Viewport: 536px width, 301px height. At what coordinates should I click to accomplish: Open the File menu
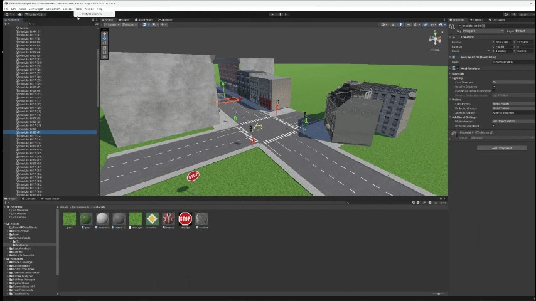(x=6, y=9)
